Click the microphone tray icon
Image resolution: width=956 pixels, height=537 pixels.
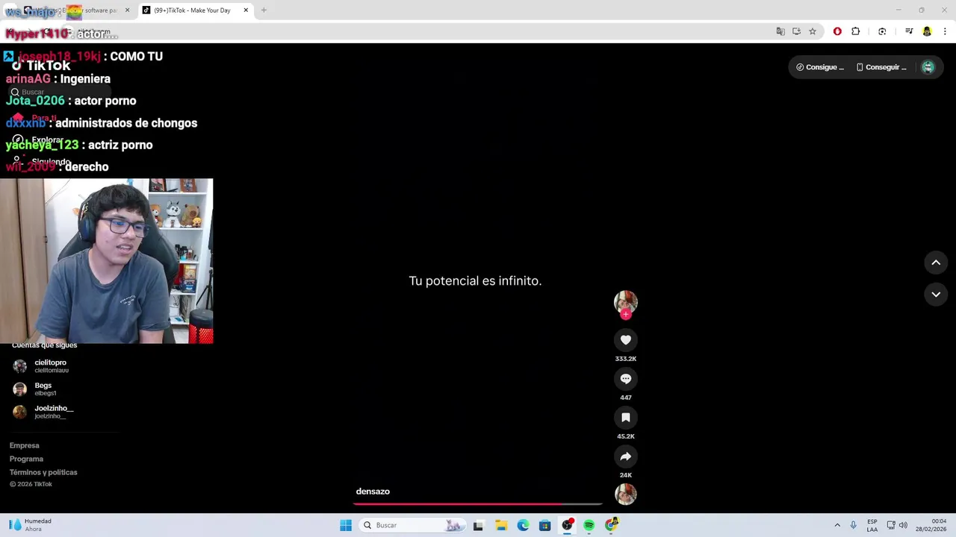tap(854, 525)
